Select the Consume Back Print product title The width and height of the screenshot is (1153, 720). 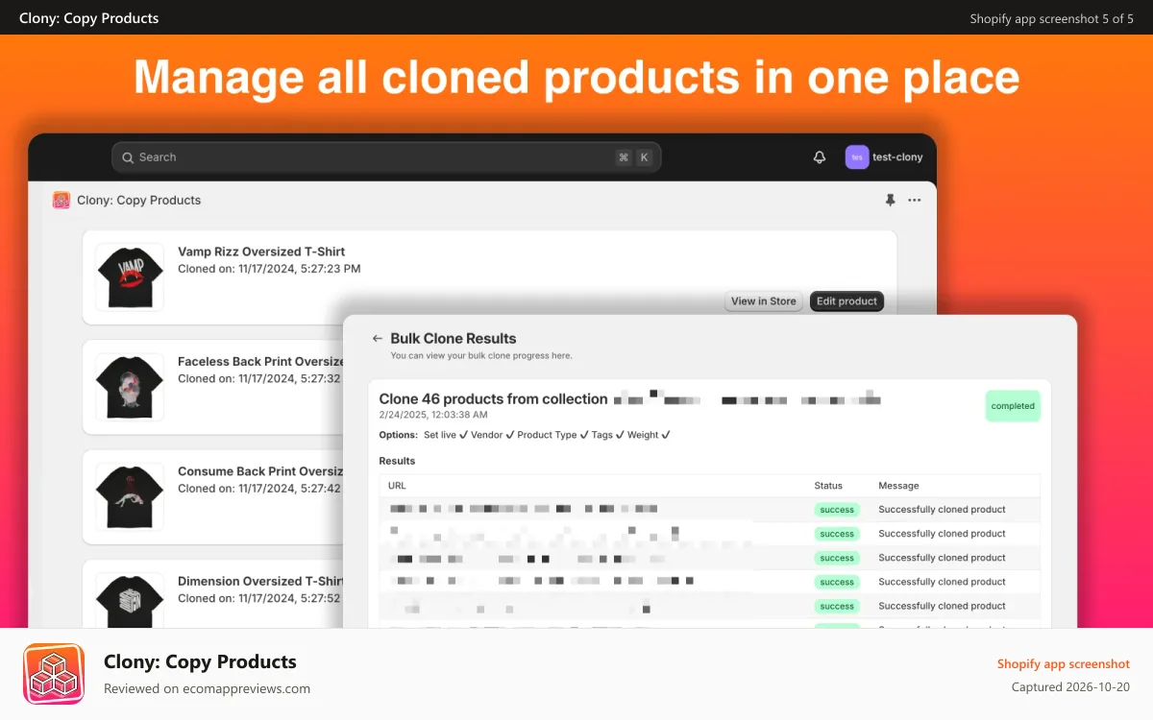coord(260,471)
